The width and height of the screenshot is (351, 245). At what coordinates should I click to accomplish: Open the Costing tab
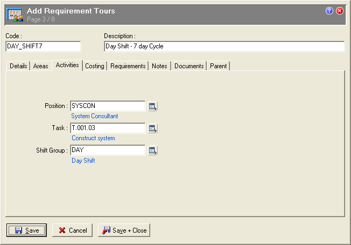click(95, 66)
